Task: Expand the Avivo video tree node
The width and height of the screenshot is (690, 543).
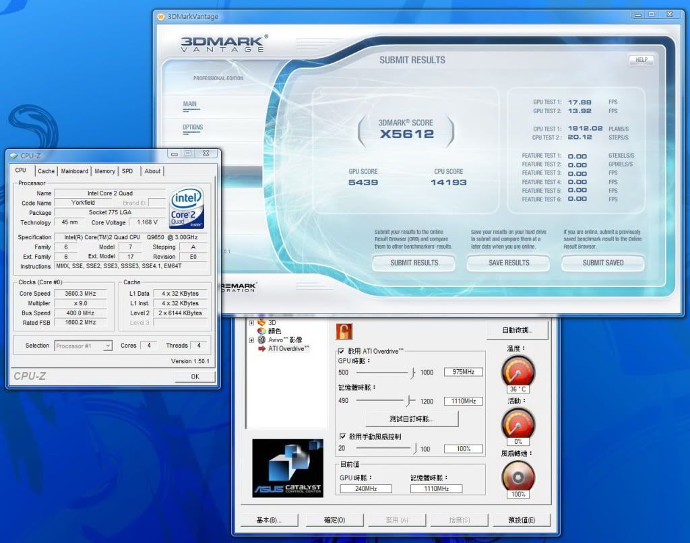Action: coord(251,340)
